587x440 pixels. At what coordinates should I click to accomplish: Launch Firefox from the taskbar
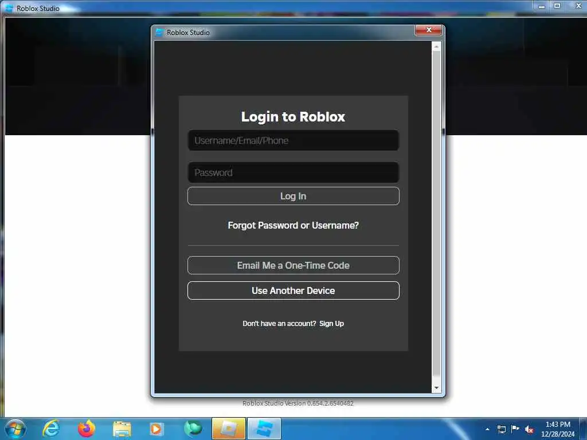(87, 429)
